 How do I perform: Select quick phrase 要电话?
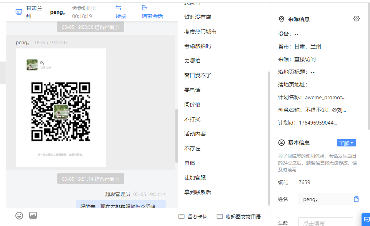pos(192,90)
